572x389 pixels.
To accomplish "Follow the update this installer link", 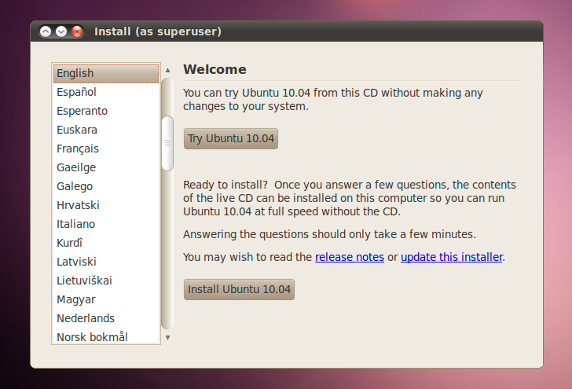I will pyautogui.click(x=452, y=257).
